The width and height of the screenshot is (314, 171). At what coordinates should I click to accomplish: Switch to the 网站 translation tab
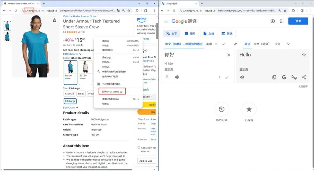[x=227, y=34]
